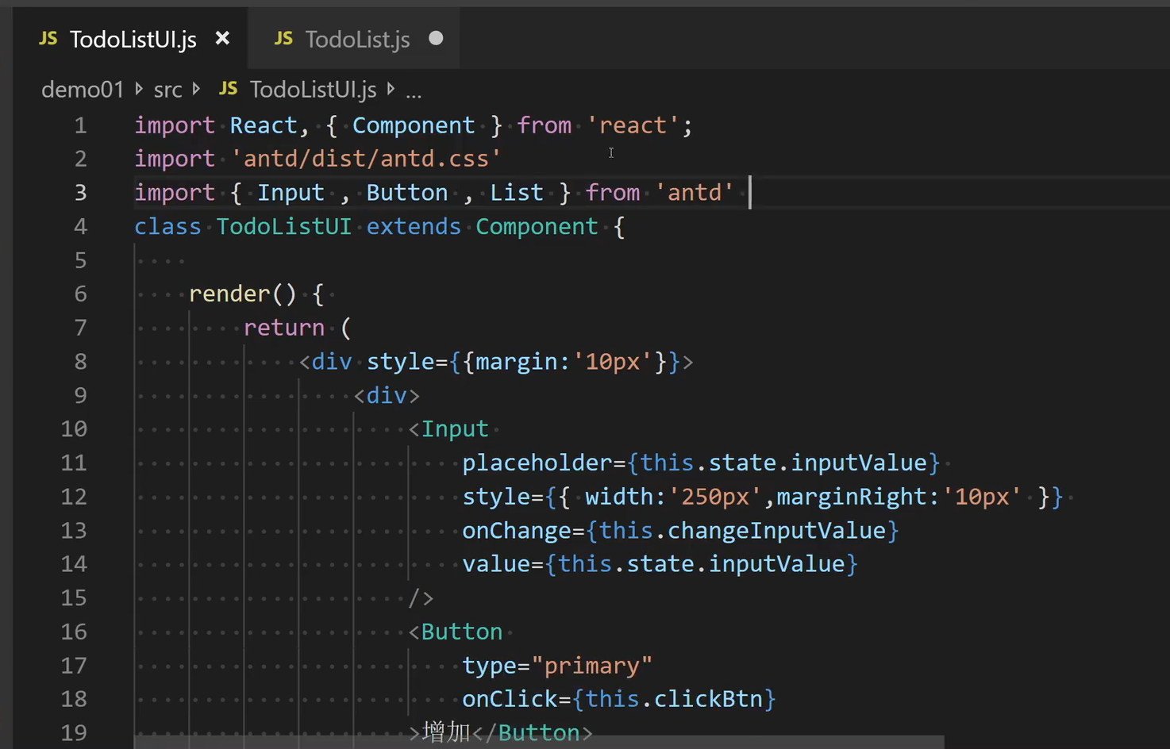The height and width of the screenshot is (749, 1170).
Task: Click changeInputValue on line 13
Action: click(x=776, y=530)
